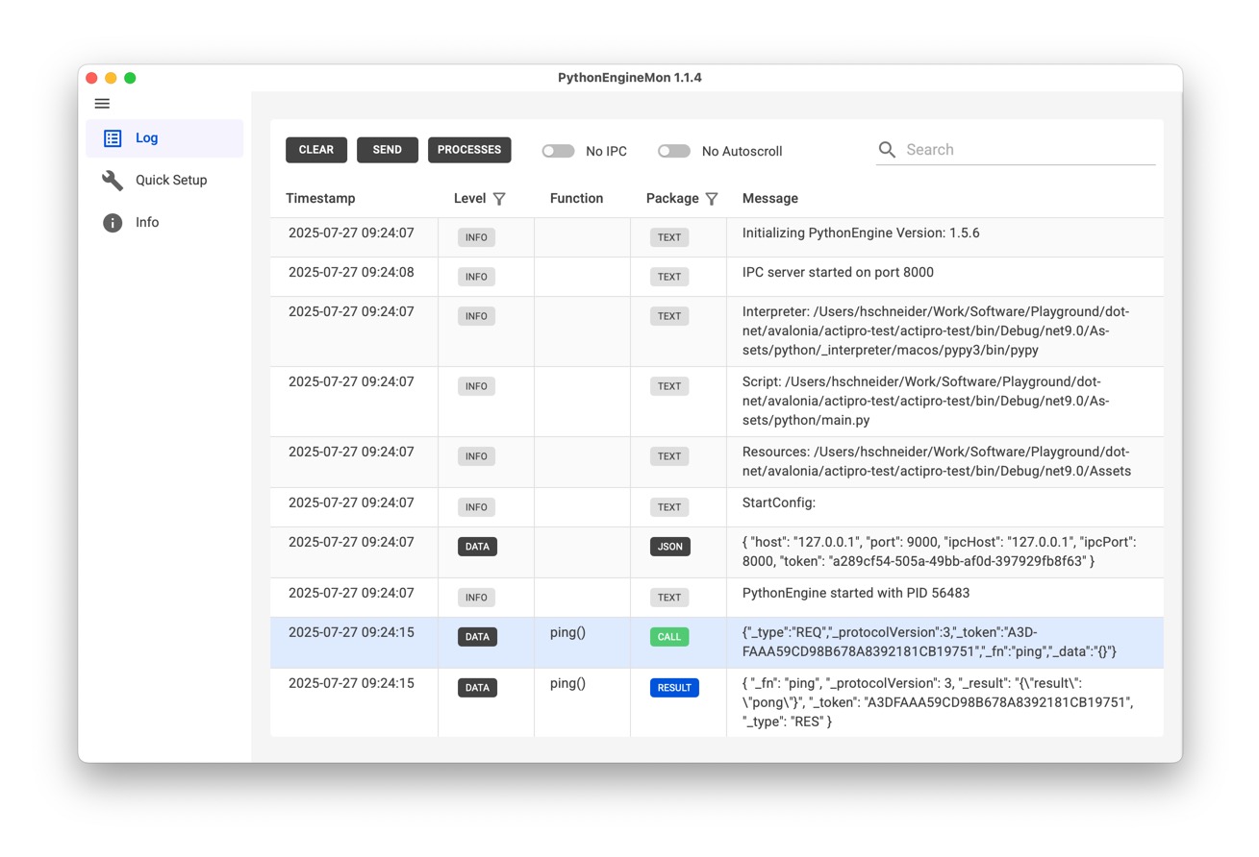Click the Resources path message
Viewport: 1259px width, 857px height.
pos(937,462)
